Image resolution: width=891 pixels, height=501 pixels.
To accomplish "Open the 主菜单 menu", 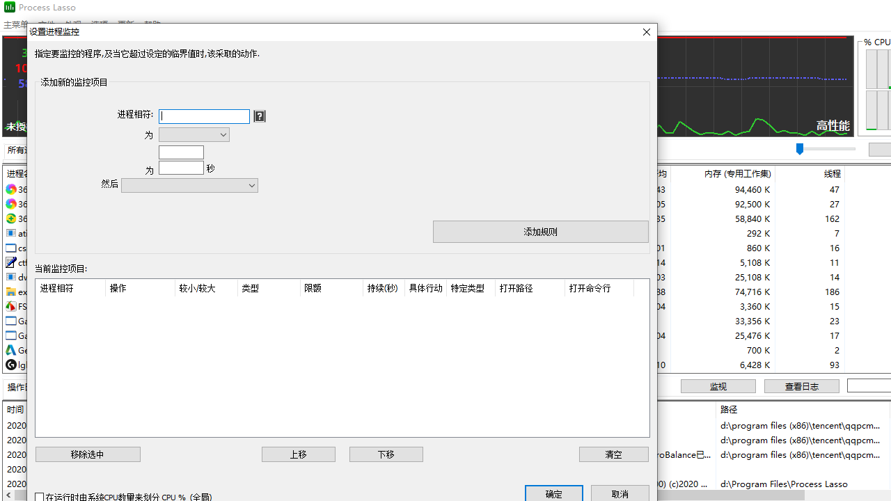I will tap(15, 24).
